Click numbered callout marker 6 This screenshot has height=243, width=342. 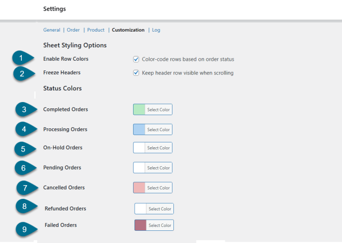23,168
